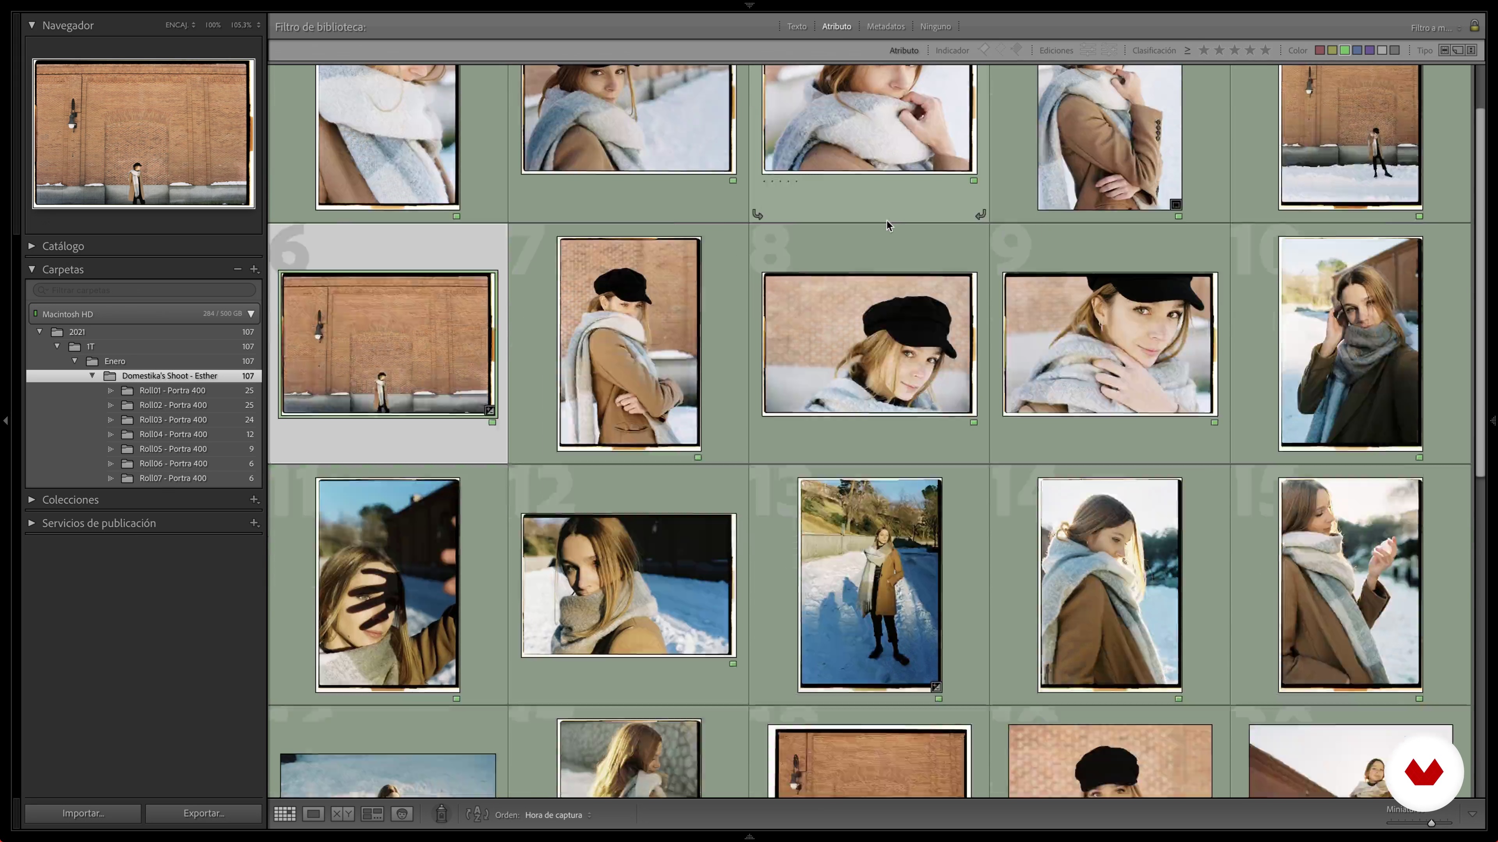Image resolution: width=1498 pixels, height=842 pixels.
Task: Filter type videos icon
Action: click(x=1471, y=51)
